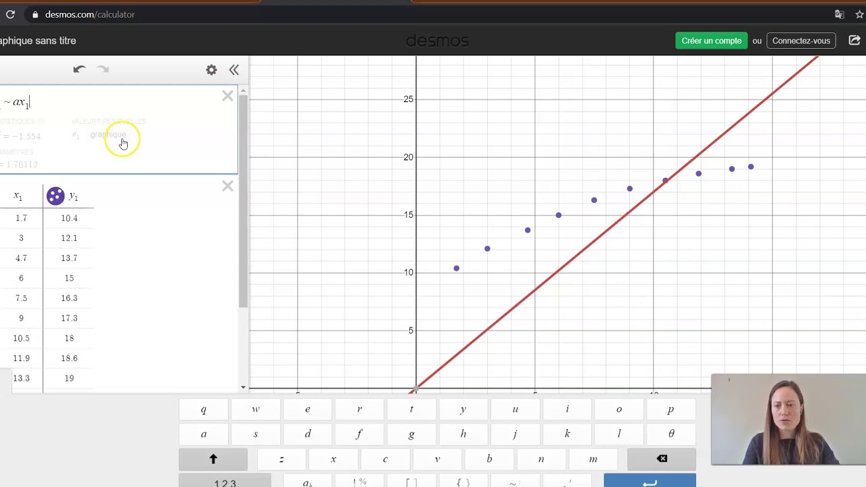Tap letter p key
866x487 pixels.
671,409
